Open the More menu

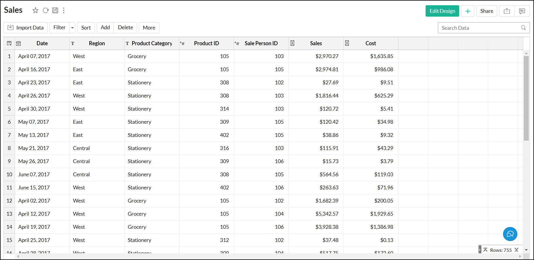(x=149, y=28)
